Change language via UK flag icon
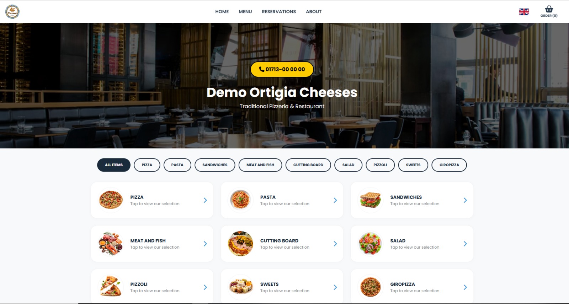This screenshot has height=304, width=569. [523, 12]
